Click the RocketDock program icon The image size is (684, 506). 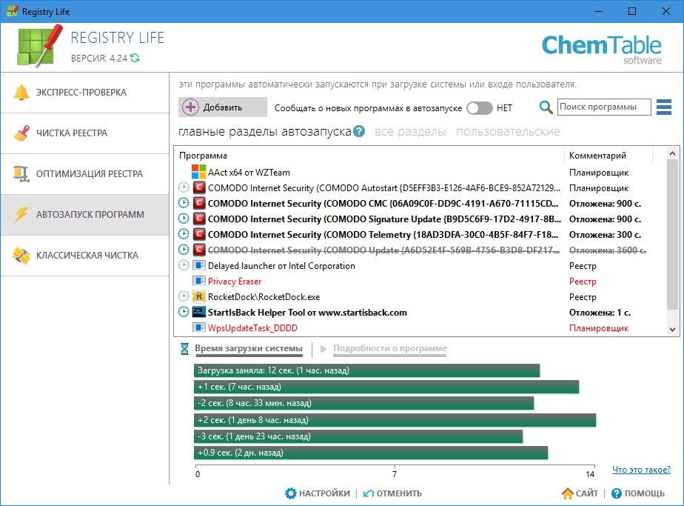pos(199,296)
